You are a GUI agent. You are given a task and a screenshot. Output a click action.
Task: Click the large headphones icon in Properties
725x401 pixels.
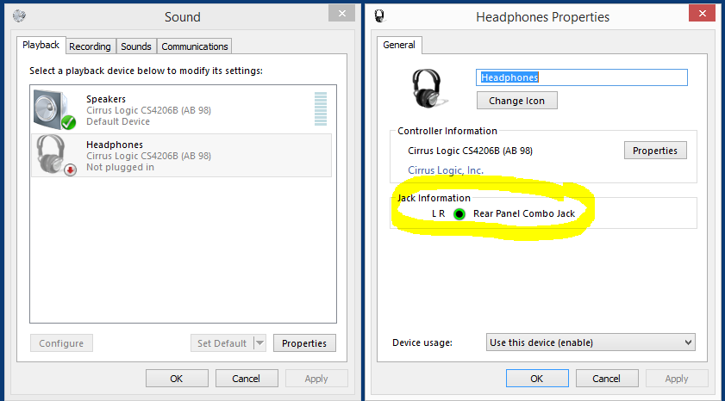pos(428,88)
